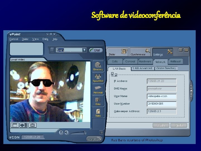Open the Hardware settings tab

[x=145, y=61]
